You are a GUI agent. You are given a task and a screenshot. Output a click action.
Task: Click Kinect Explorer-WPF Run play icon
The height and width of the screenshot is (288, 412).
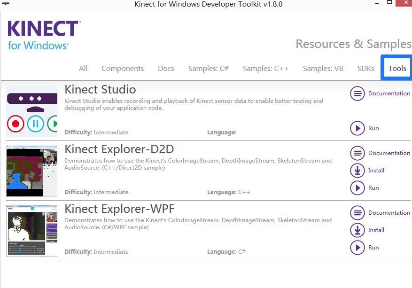point(358,248)
